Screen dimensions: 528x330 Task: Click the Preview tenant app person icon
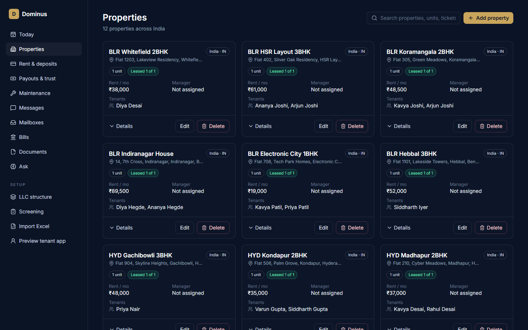(x=13, y=241)
